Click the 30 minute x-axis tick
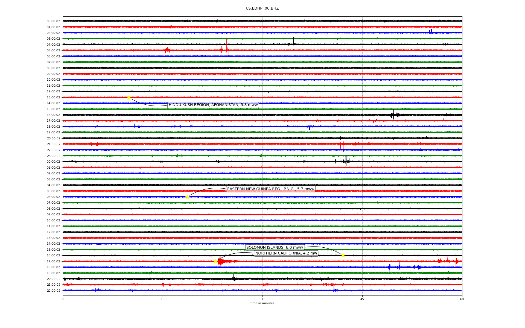The width and height of the screenshot is (525, 328). [x=262, y=299]
